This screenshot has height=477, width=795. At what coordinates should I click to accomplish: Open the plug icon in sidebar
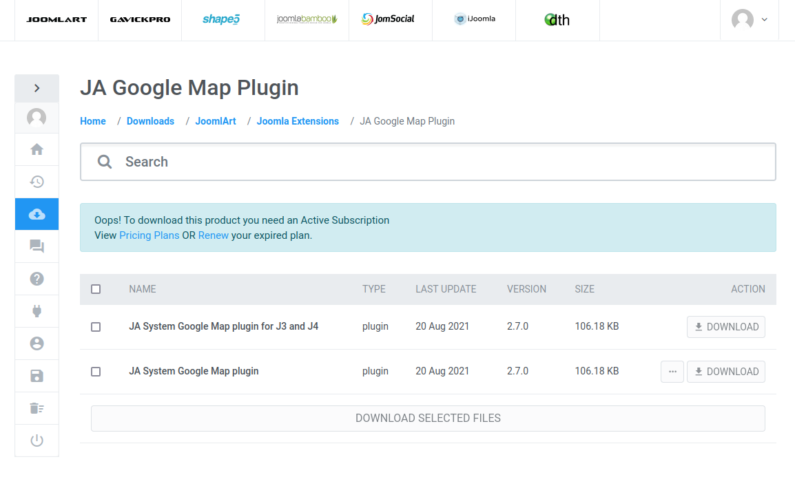point(37,311)
